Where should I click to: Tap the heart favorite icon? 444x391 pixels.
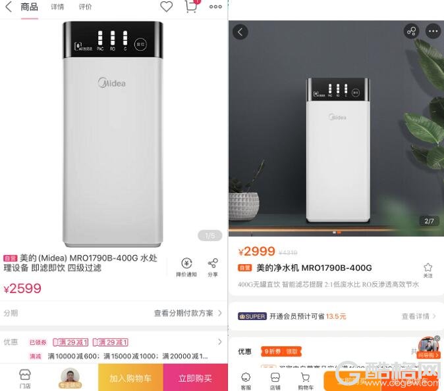[166, 7]
